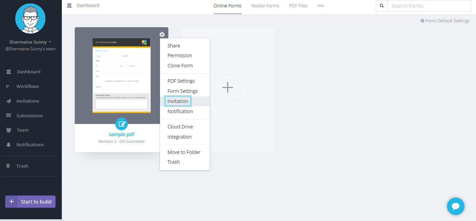476x221 pixels.
Task: Choose Clone Form in the menu
Action: click(180, 66)
